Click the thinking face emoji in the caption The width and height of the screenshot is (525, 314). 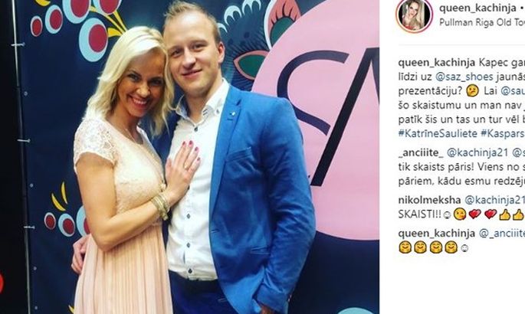tap(472, 91)
